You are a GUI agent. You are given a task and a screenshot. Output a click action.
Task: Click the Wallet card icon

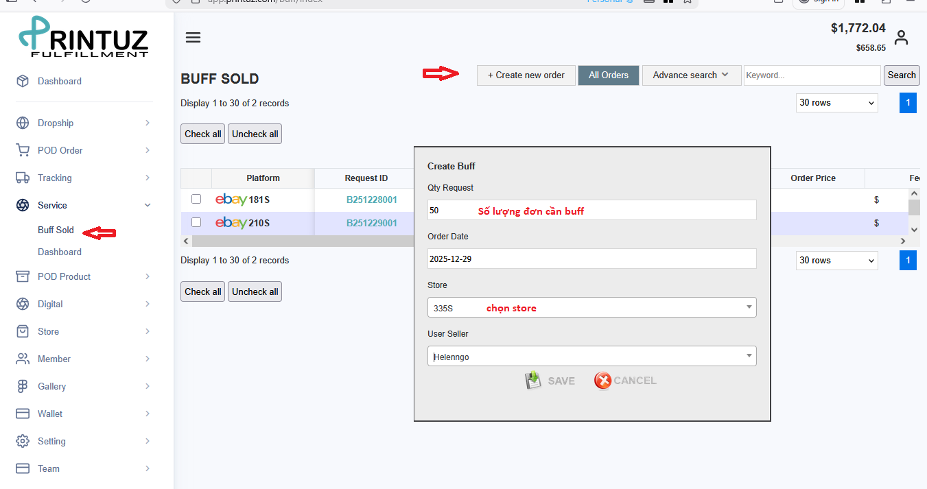click(23, 414)
